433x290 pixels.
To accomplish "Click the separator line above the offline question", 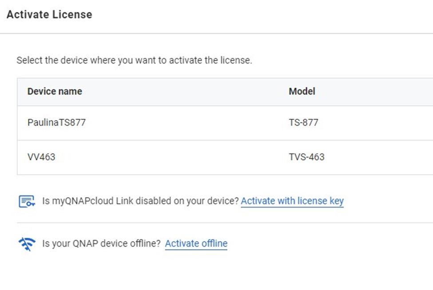I will (x=225, y=223).
